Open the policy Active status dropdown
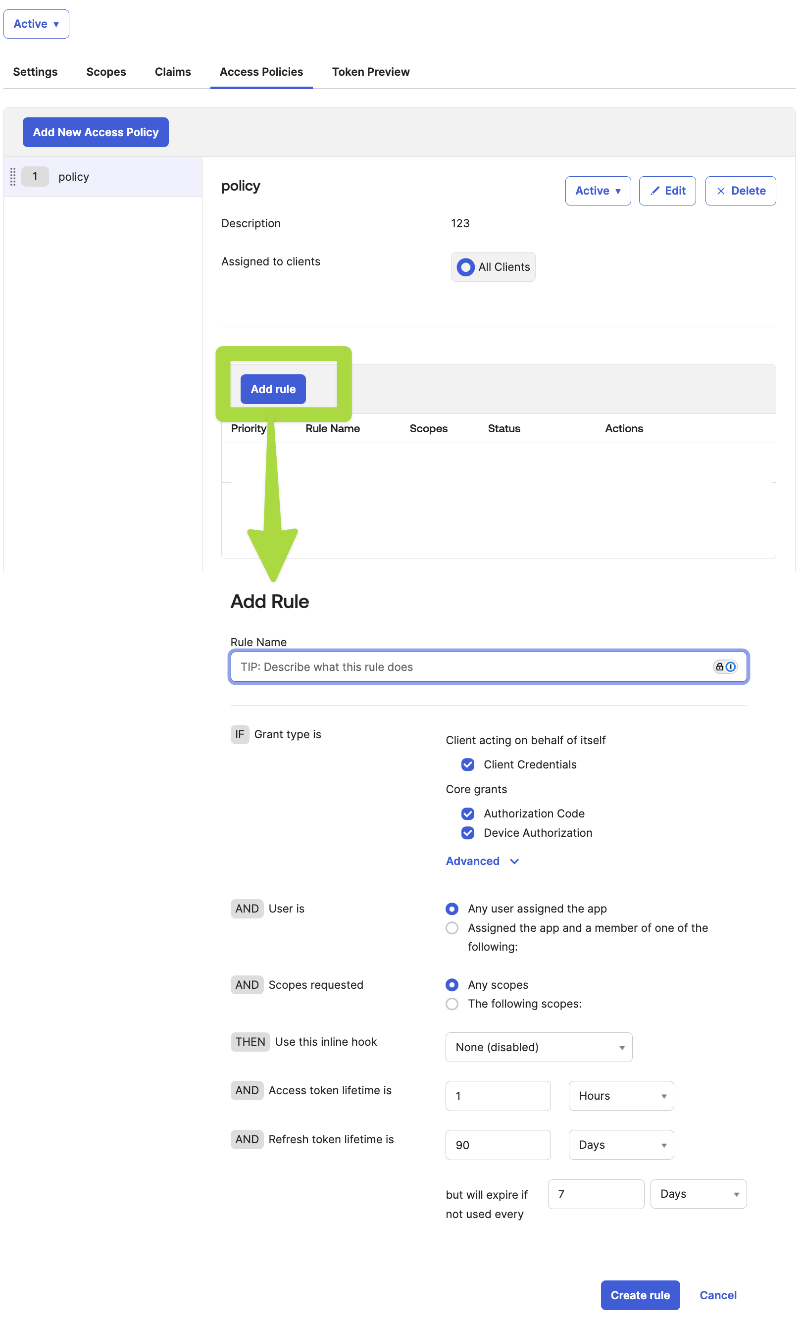 pyautogui.click(x=598, y=191)
